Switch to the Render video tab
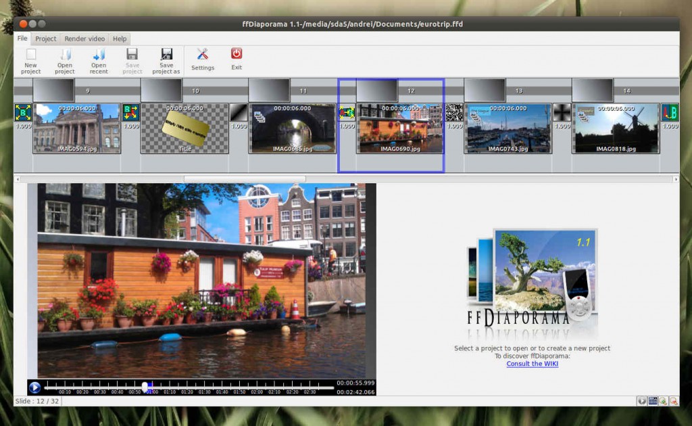The height and width of the screenshot is (426, 692). [84, 39]
